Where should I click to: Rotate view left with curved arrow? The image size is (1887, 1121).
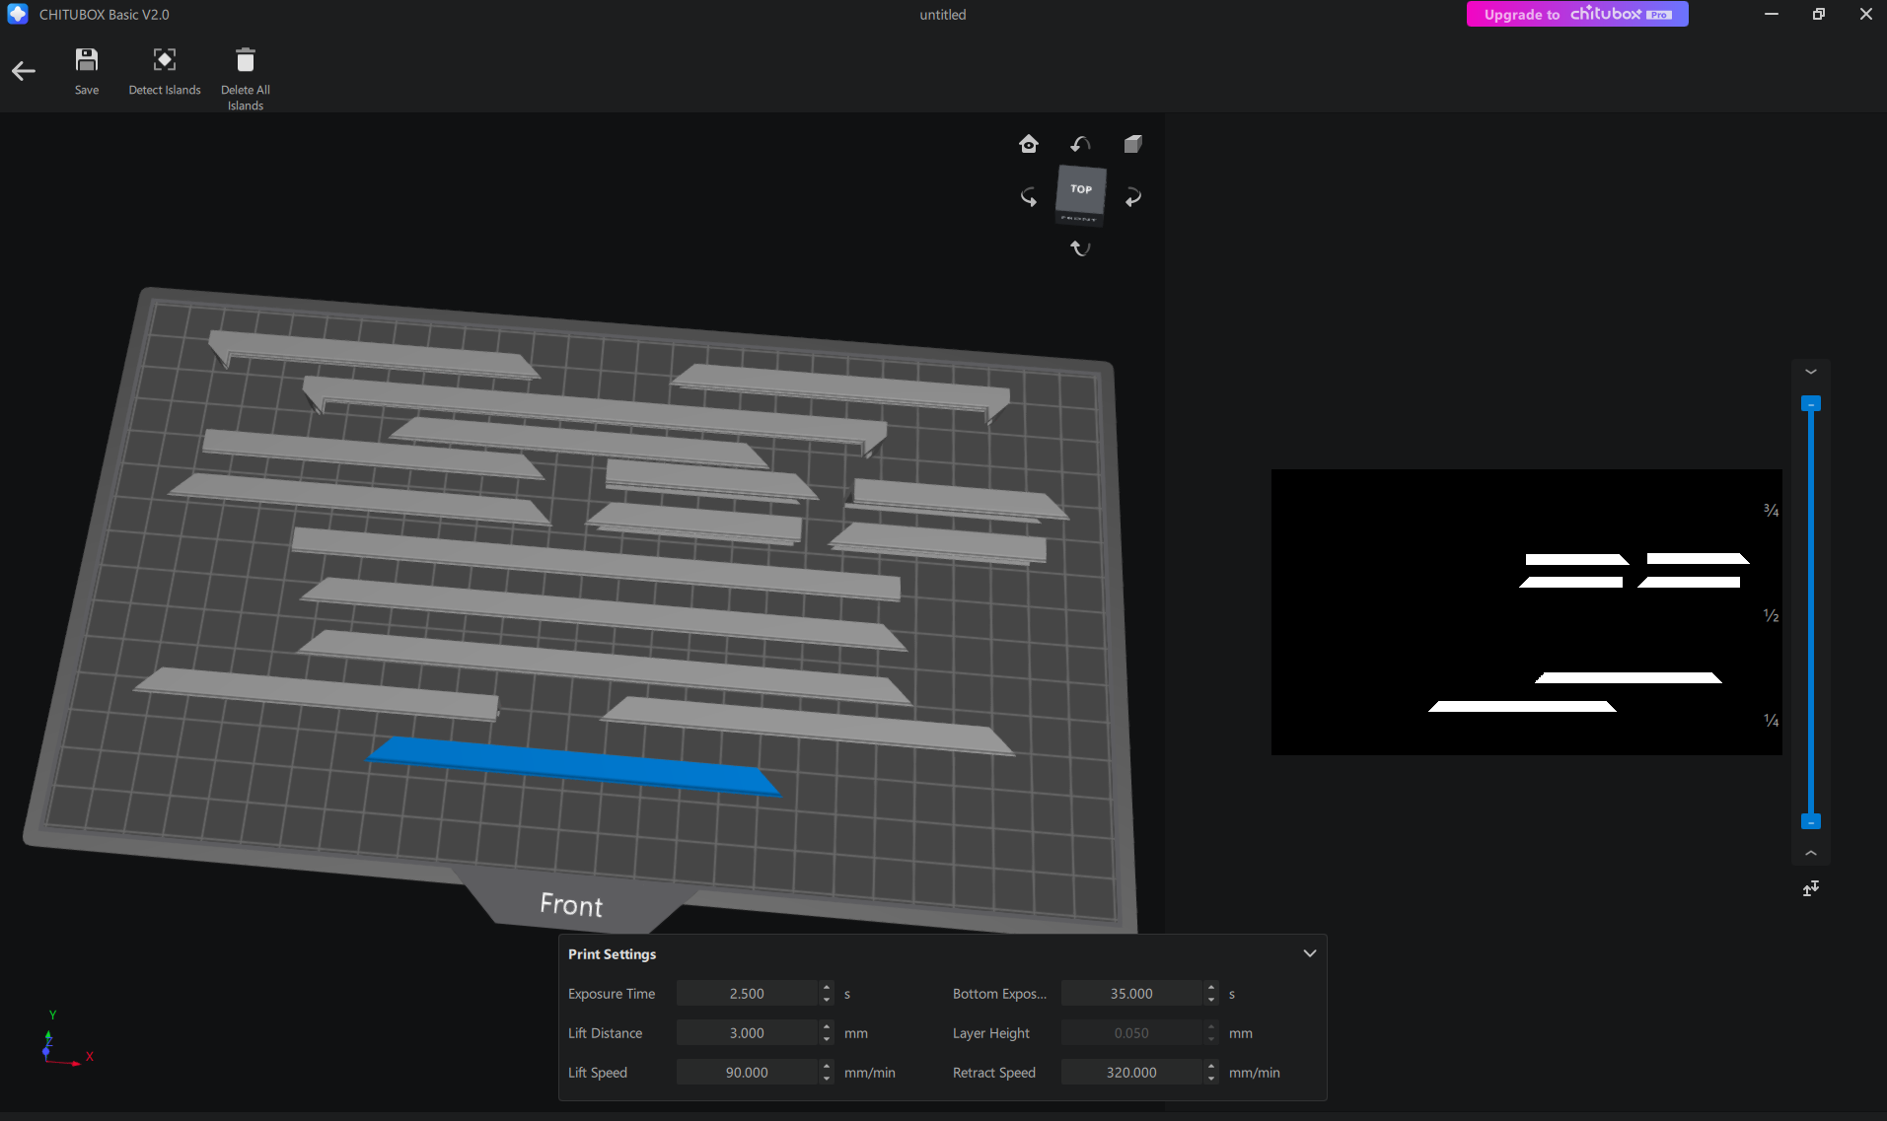click(x=1029, y=197)
